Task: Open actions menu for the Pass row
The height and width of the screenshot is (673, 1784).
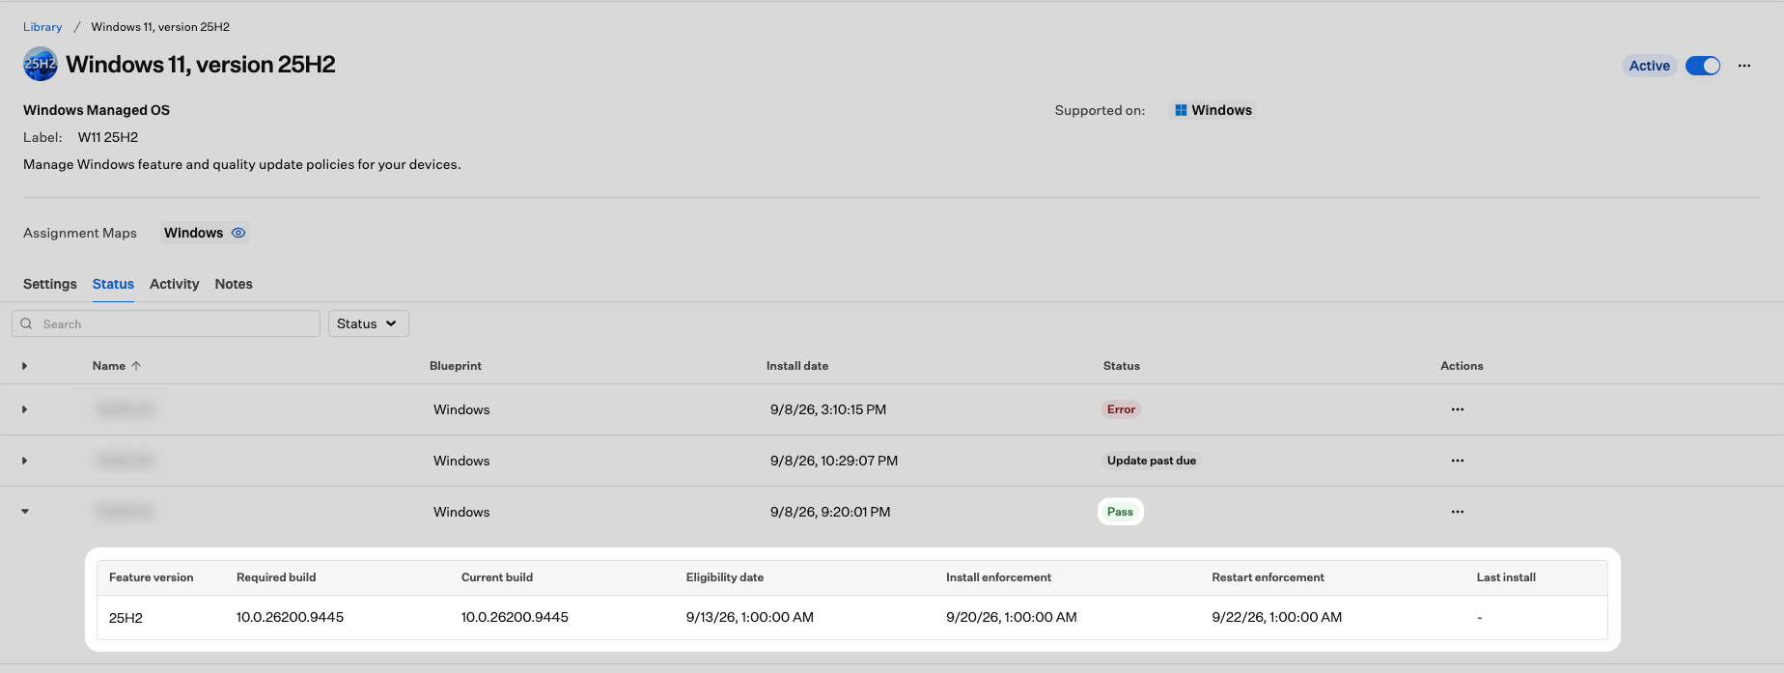Action: (x=1458, y=512)
